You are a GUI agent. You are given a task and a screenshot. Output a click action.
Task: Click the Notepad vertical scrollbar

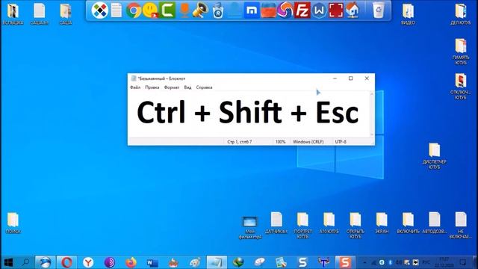tap(372, 114)
